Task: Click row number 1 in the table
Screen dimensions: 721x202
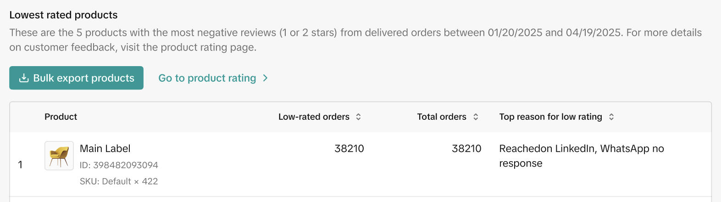Action: [20, 164]
